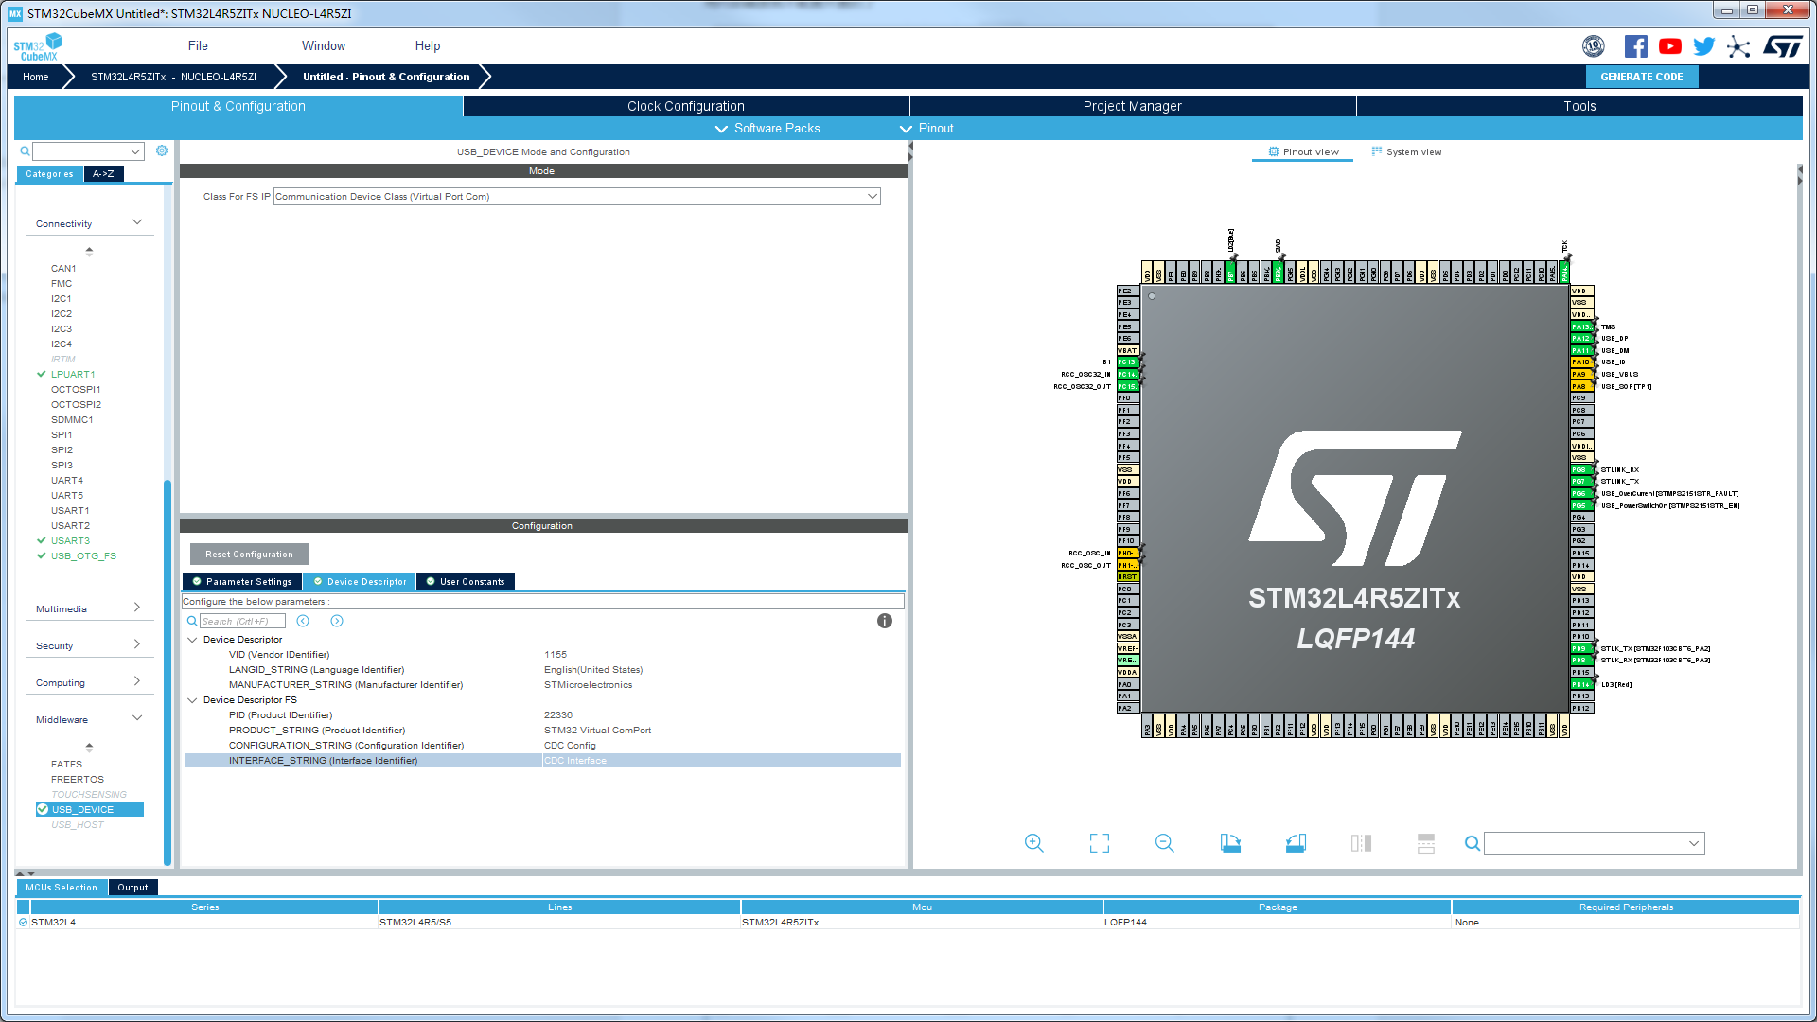The height and width of the screenshot is (1022, 1817).
Task: Open the pinout zoom in tool
Action: pyautogui.click(x=1033, y=842)
